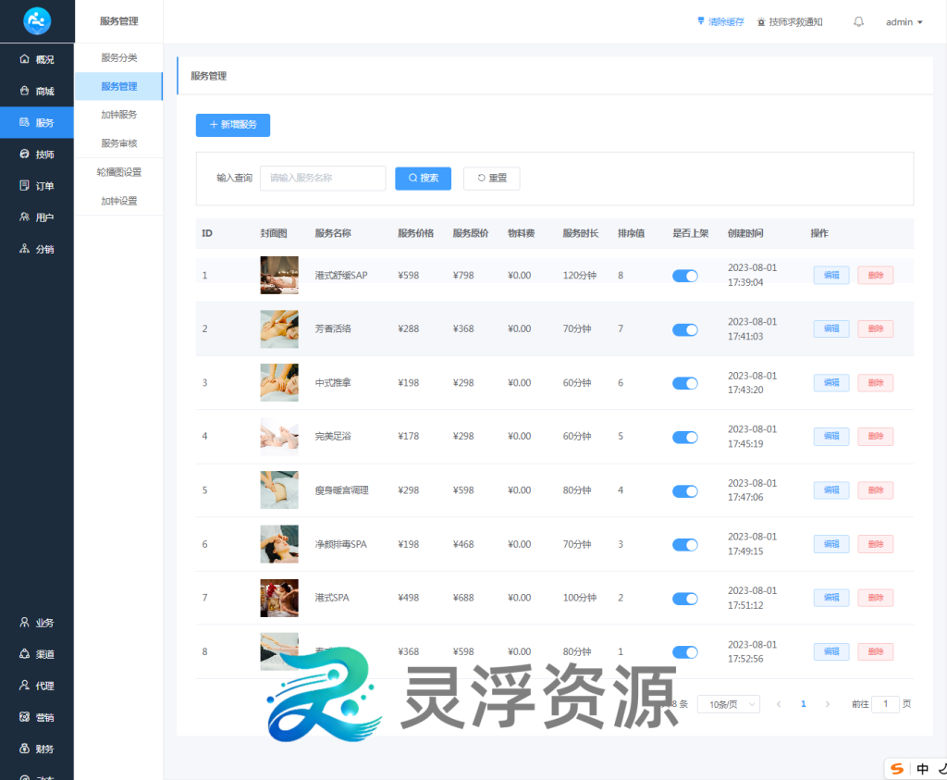Focus the 请输入服务名称 search field
Screen dimensions: 947x780
(x=323, y=178)
